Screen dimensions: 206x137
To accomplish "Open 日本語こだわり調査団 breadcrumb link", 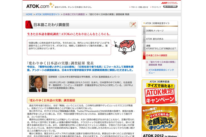I will 74,14.
